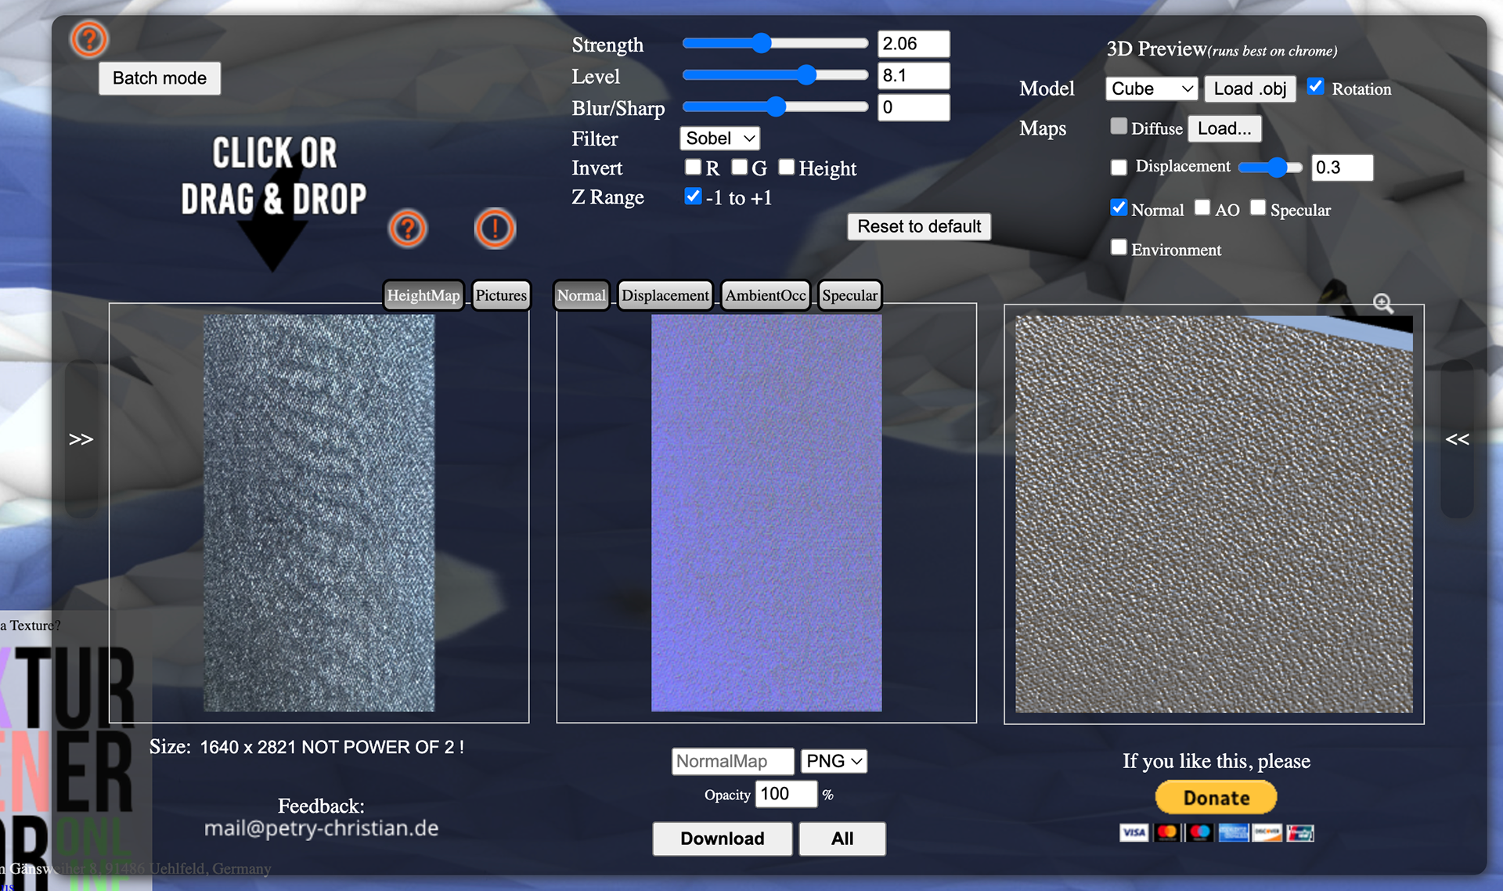Collapse right panel with << arrow
Screen dimensions: 1503x891
coord(1457,438)
